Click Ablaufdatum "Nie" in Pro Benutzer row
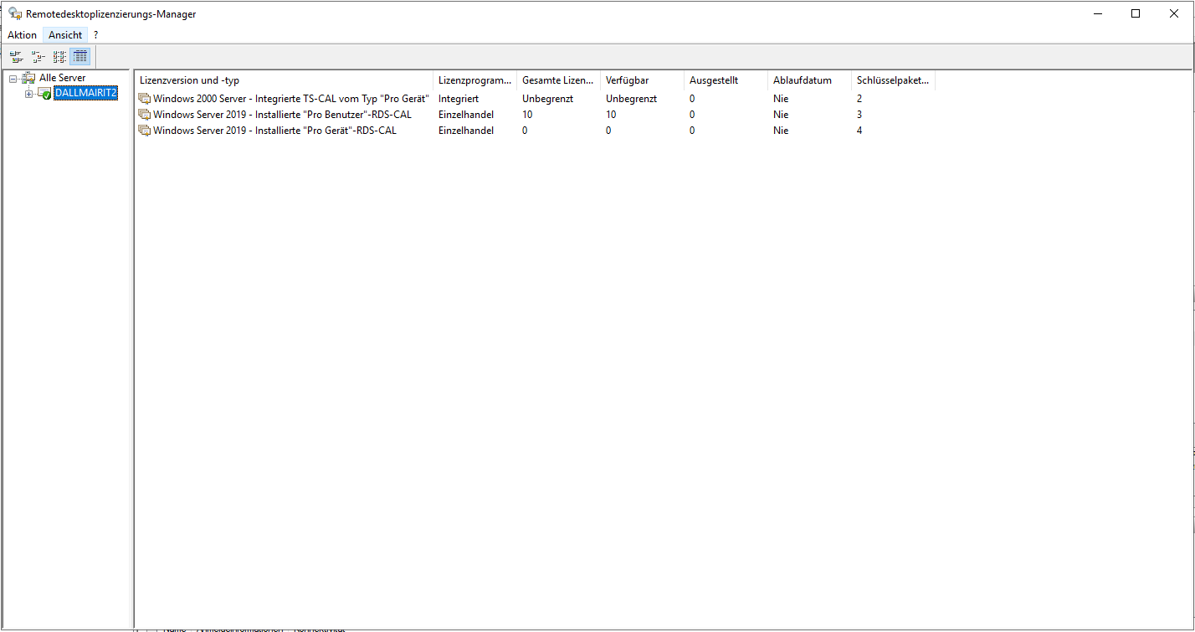1195x632 pixels. pos(781,115)
